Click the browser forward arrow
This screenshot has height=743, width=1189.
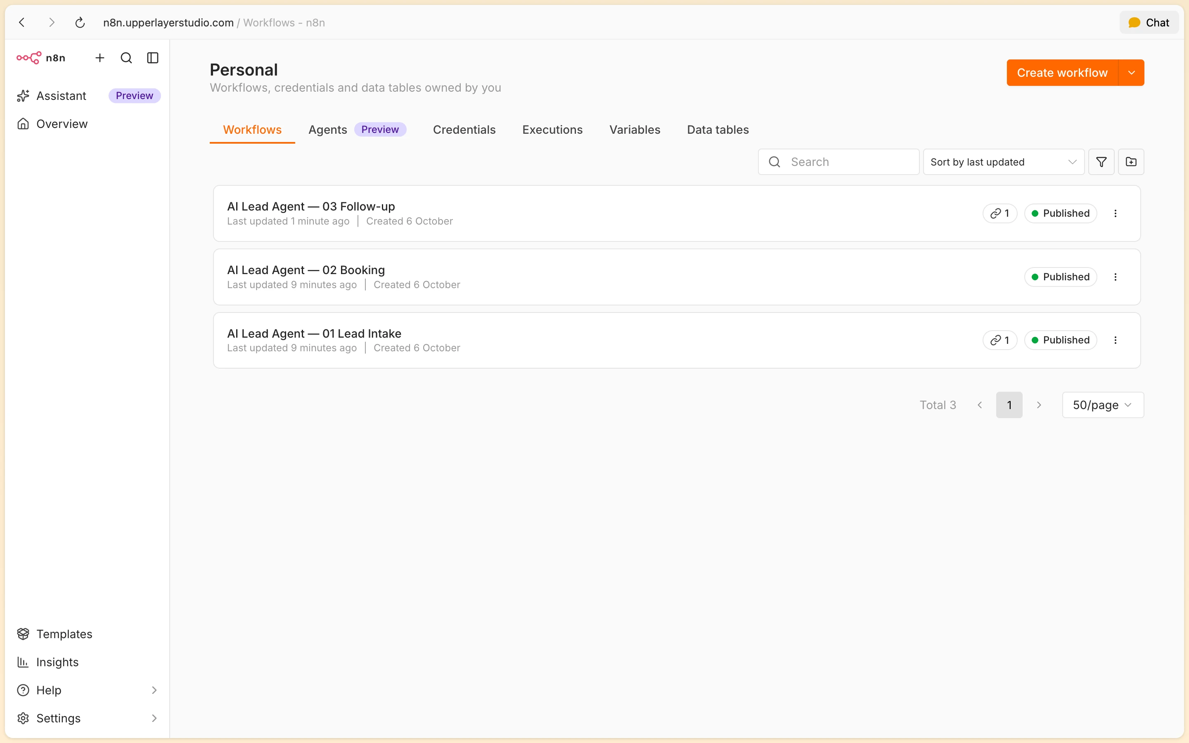(x=52, y=23)
